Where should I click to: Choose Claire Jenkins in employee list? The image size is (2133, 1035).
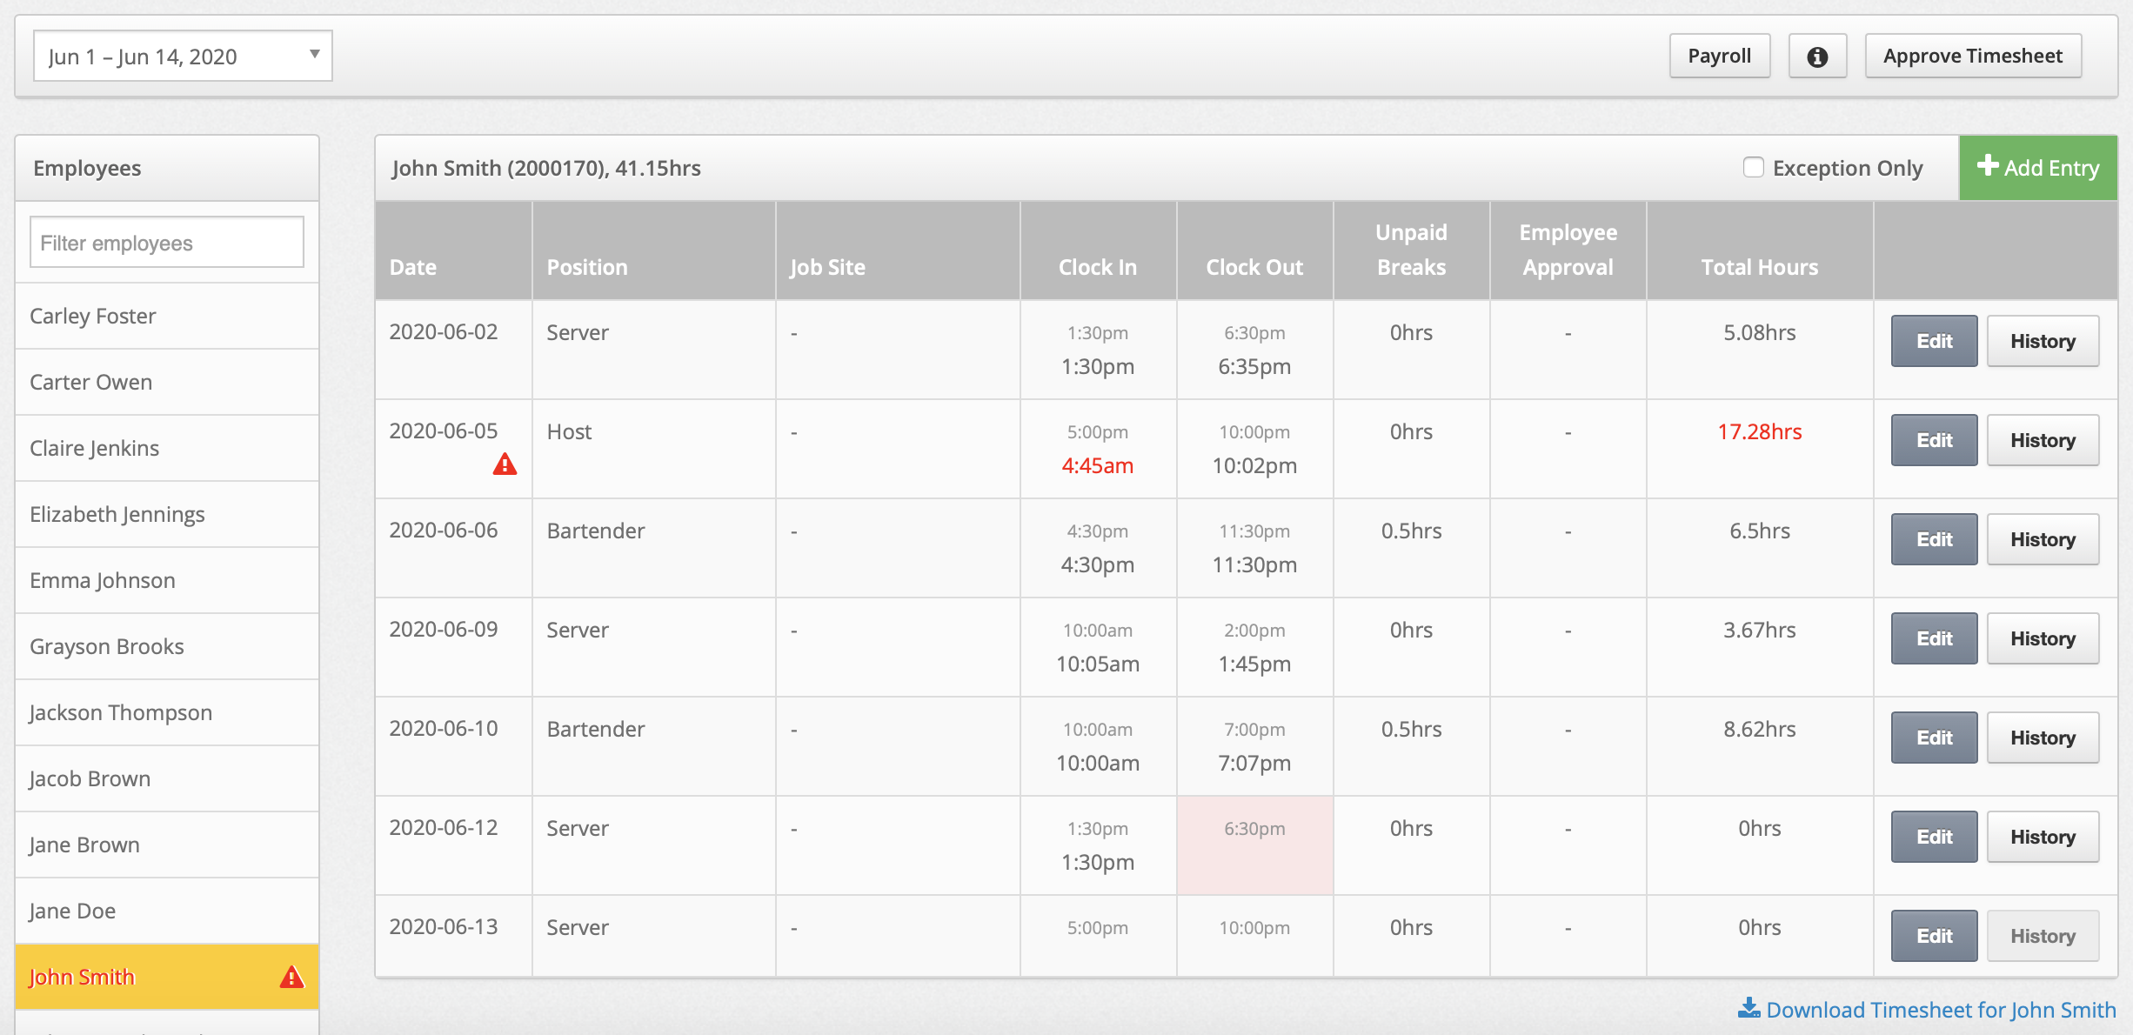click(x=167, y=448)
